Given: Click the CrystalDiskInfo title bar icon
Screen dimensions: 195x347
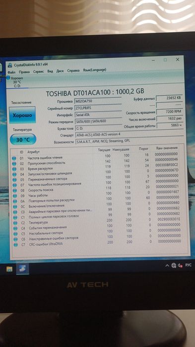Looking at the screenshot, I should pyautogui.click(x=10, y=66).
